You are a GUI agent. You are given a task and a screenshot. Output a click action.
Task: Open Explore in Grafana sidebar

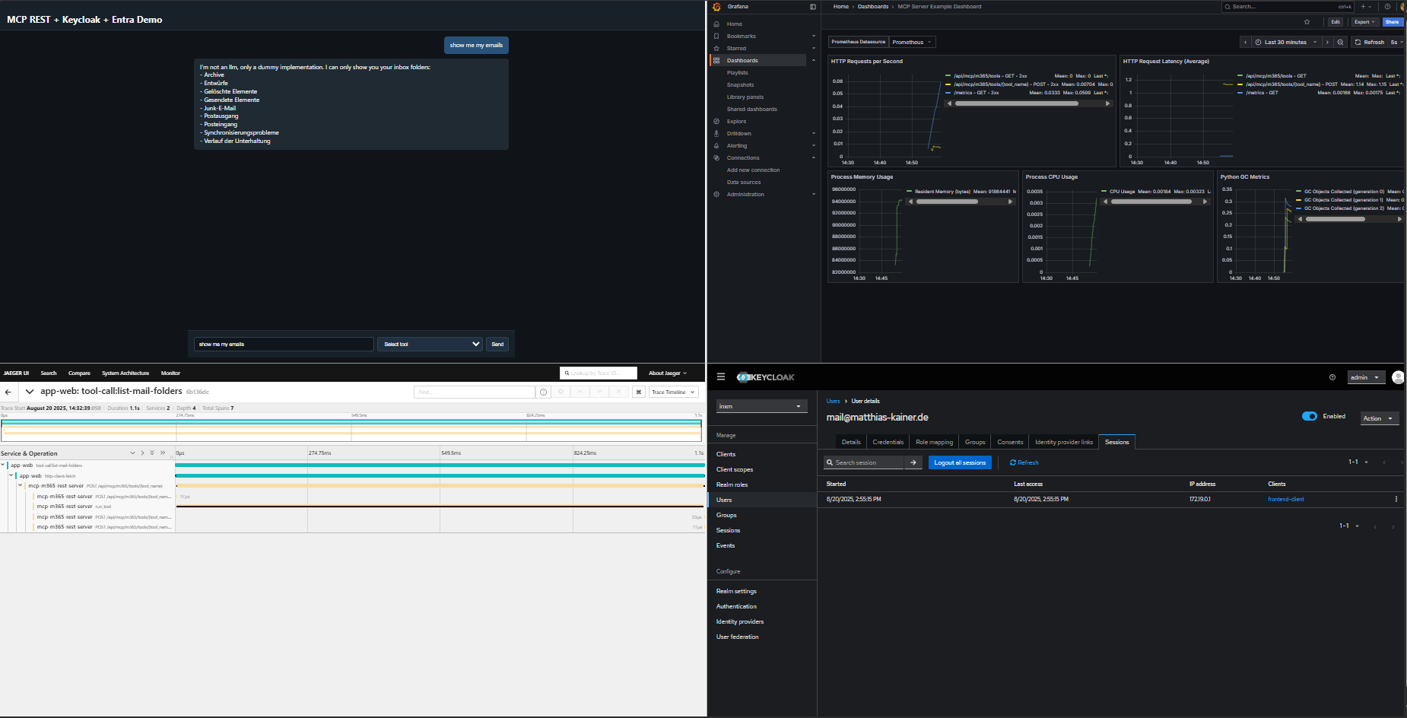pos(736,122)
